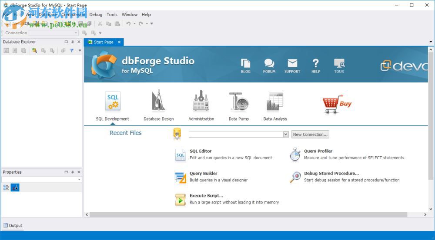Click the Redo arrow icon
This screenshot has width=435, height=240.
tap(141, 24)
